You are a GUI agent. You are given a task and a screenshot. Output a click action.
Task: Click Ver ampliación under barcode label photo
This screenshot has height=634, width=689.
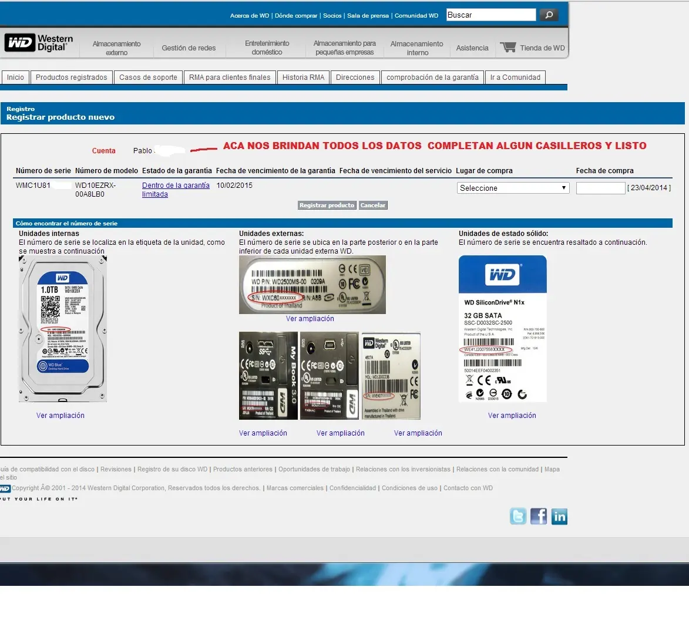coord(418,433)
